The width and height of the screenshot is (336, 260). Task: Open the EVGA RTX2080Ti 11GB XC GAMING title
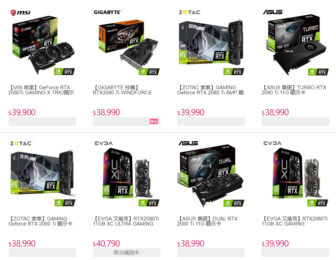pyautogui.click(x=295, y=221)
